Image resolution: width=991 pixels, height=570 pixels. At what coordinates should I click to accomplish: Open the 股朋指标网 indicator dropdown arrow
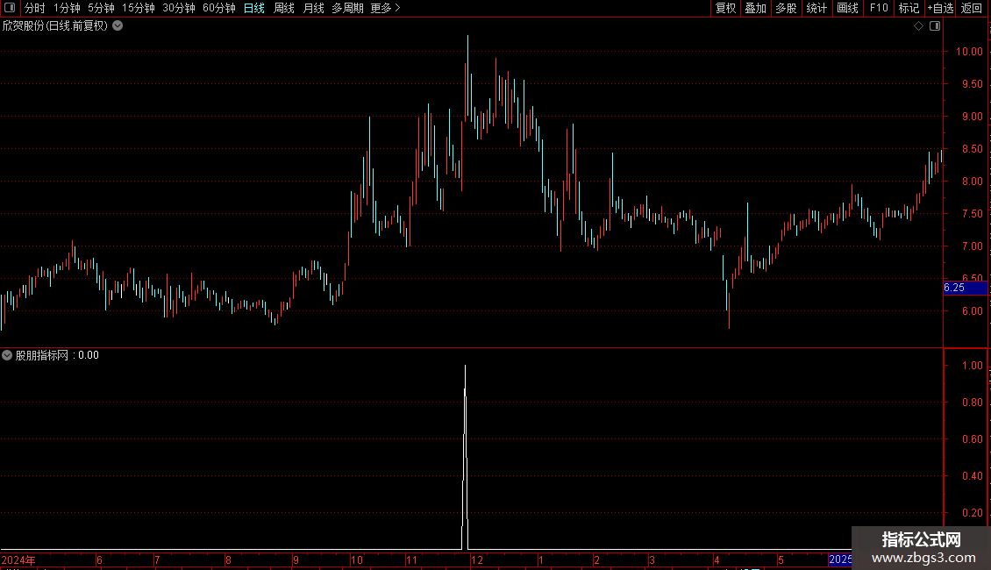[7, 355]
